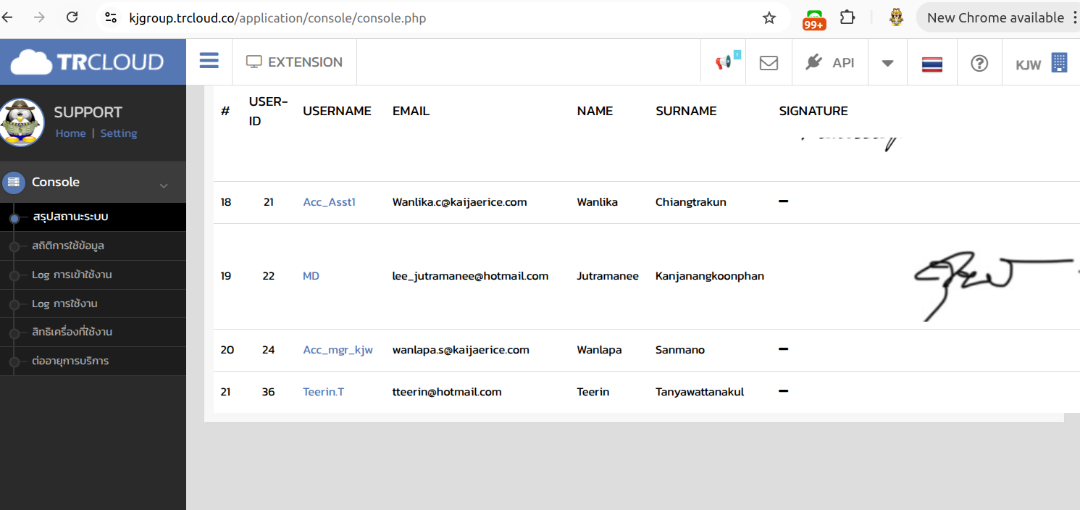Collapse the Console menu chevron
1080x510 pixels.
point(164,185)
